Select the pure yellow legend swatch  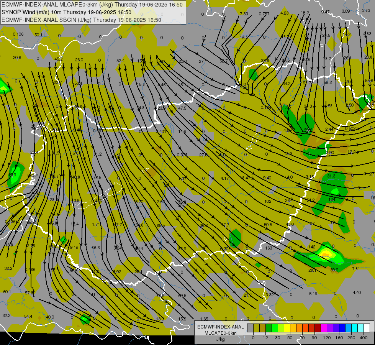(x=287, y=328)
